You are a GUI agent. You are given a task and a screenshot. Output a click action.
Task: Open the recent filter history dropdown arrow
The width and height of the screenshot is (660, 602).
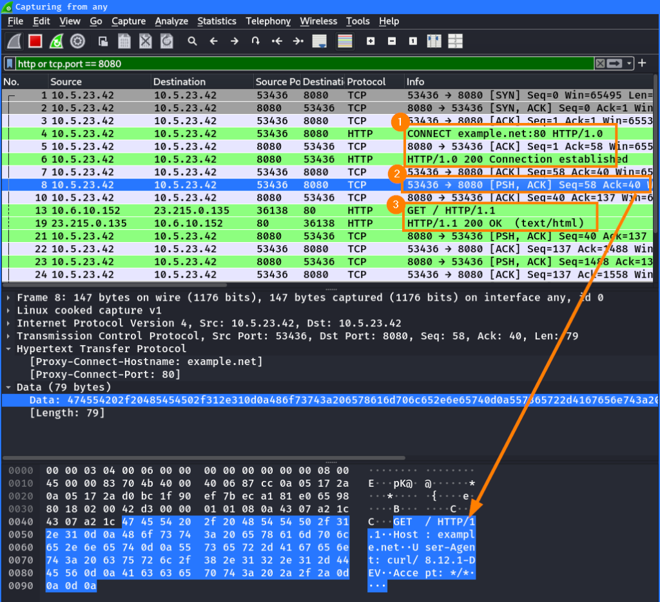click(x=629, y=64)
